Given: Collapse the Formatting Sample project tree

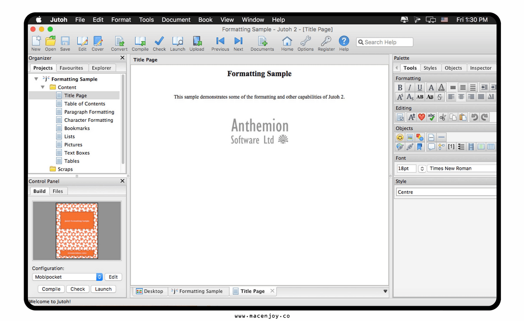Looking at the screenshot, I should point(36,79).
